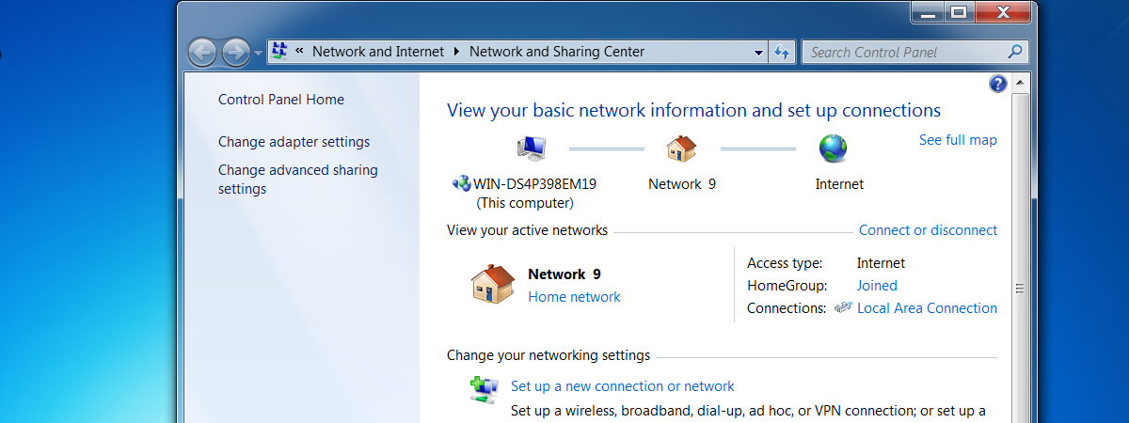Open the HomeGroup Joined link

(x=877, y=286)
